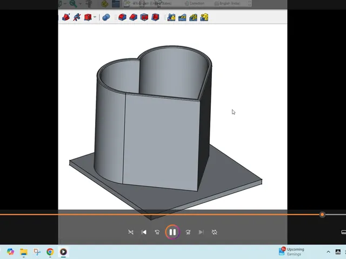Toggle repeat mode in media player

[214, 232]
